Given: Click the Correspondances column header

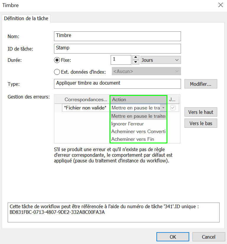Looking at the screenshot, I should (86, 100).
